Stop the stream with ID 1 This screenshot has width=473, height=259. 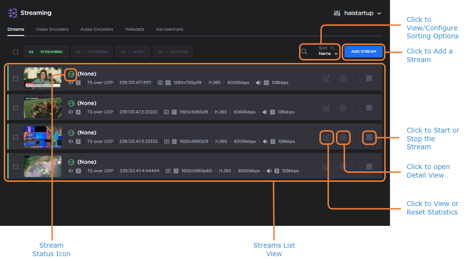[369, 79]
